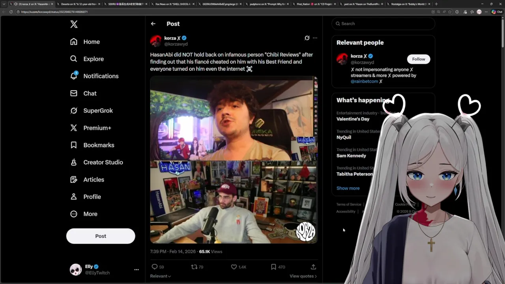Open SuperGrok from the sidebar
This screenshot has height=284, width=505.
(x=91, y=110)
